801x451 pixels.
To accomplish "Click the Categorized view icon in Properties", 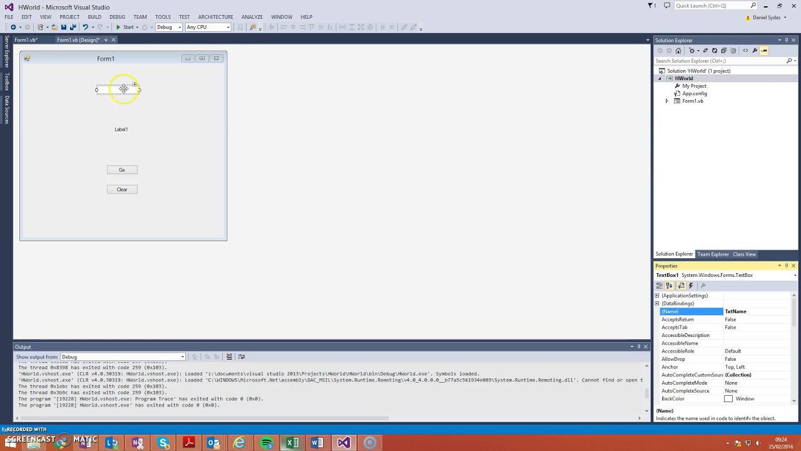I will click(660, 286).
